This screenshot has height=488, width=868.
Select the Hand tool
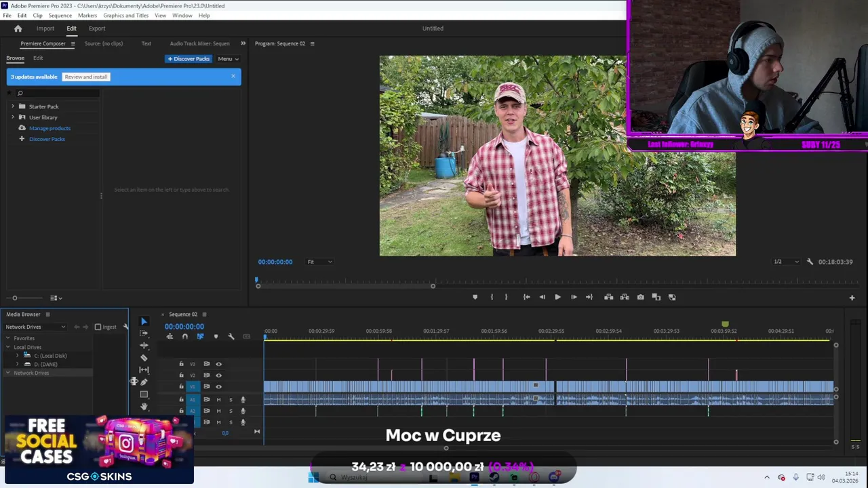144,406
